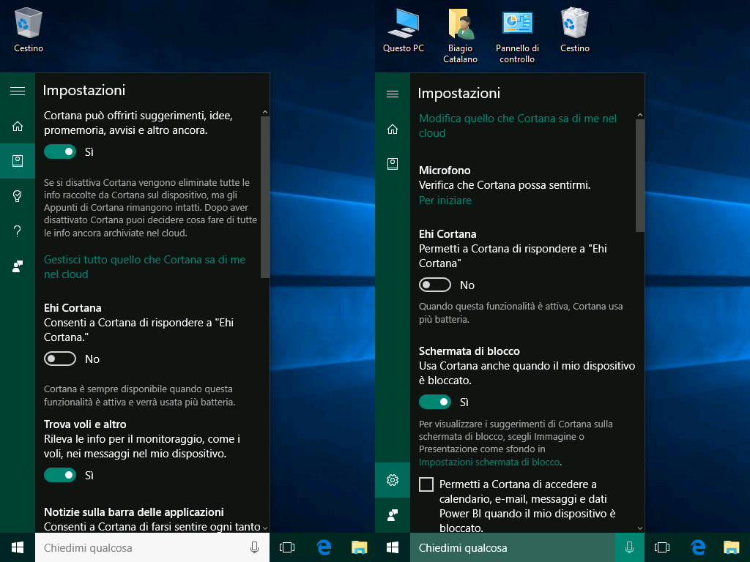Enable Ehi Cortana toggle in the left panel
Viewport: 750px width, 562px height.
(x=60, y=359)
